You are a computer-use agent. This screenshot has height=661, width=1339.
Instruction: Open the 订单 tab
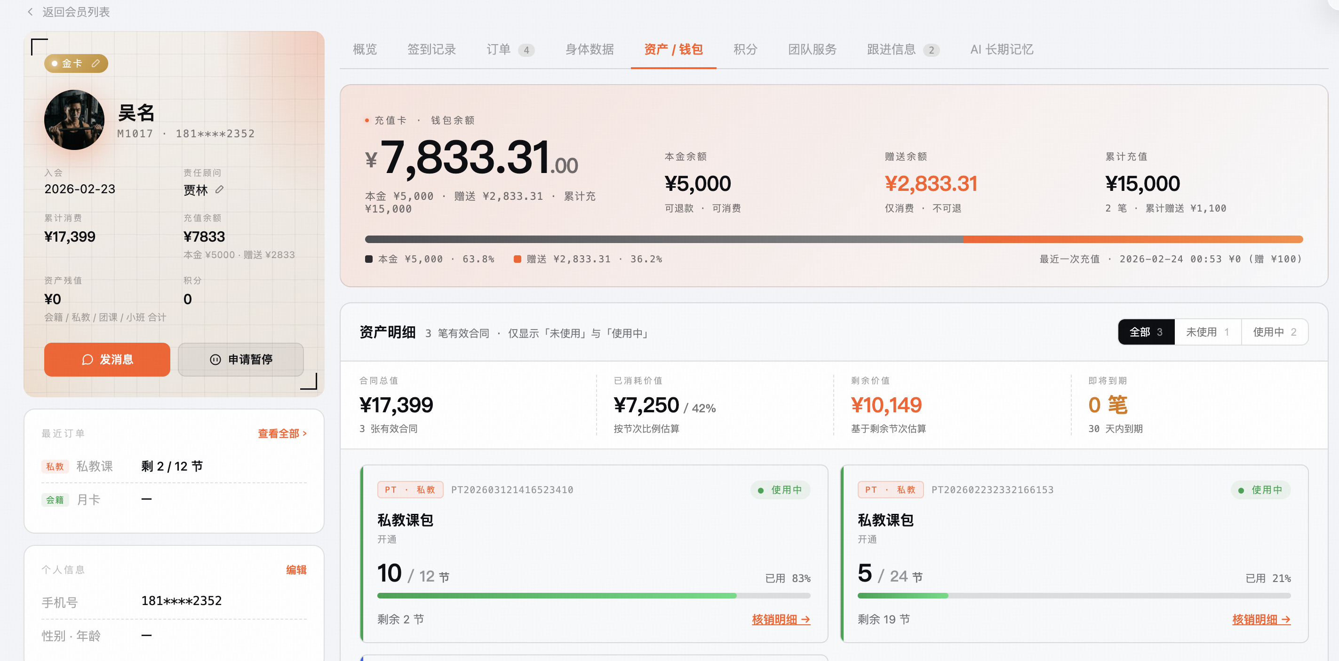510,49
